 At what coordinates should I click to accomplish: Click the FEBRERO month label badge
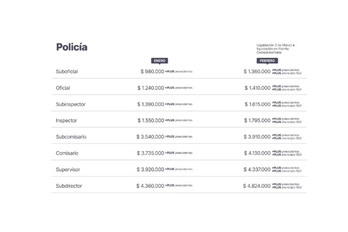(267, 61)
